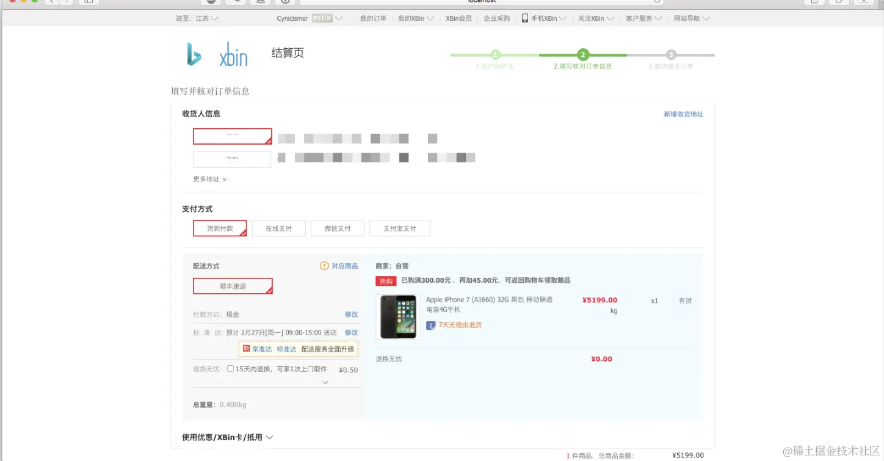
Task: Select the 顺丰速运 delivery option
Action: 233,286
